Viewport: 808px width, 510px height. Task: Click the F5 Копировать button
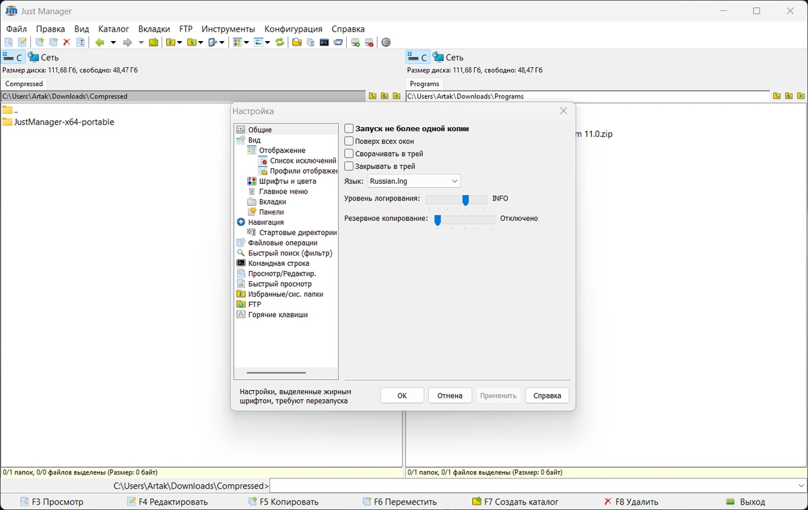pyautogui.click(x=283, y=502)
